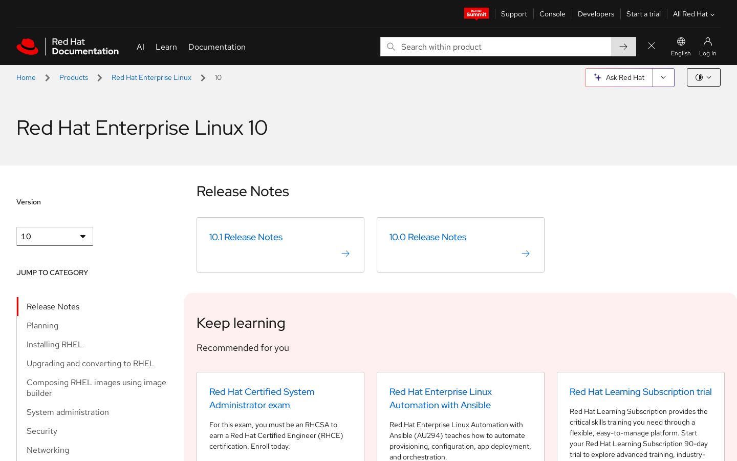Open the Red Hat Documentation logo home
737x461 pixels.
[68, 47]
